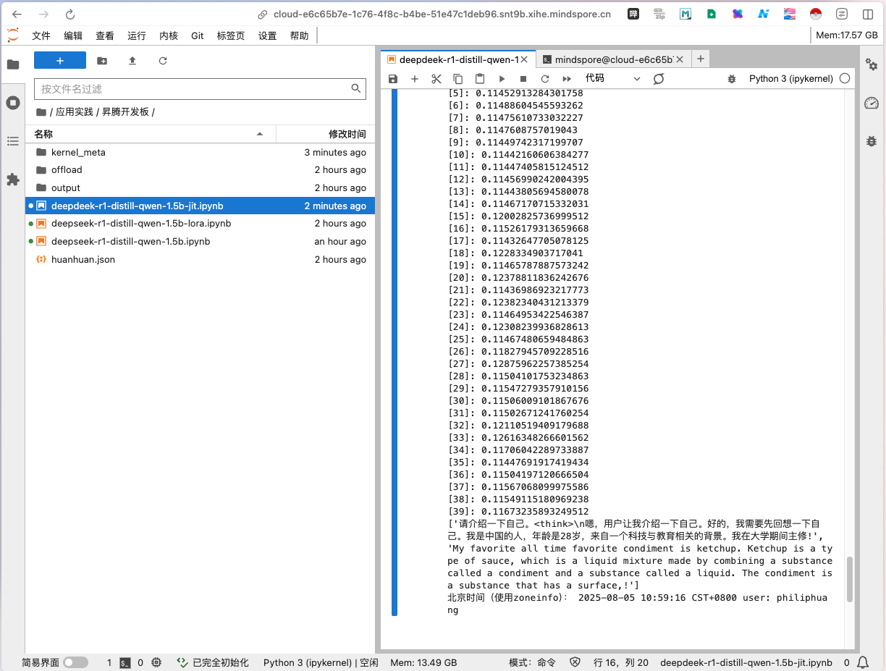Open the kernel menu

coord(169,35)
